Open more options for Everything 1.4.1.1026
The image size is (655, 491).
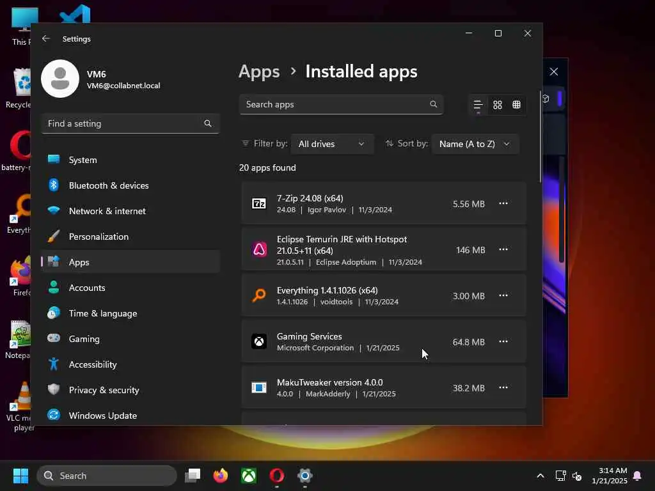503,295
